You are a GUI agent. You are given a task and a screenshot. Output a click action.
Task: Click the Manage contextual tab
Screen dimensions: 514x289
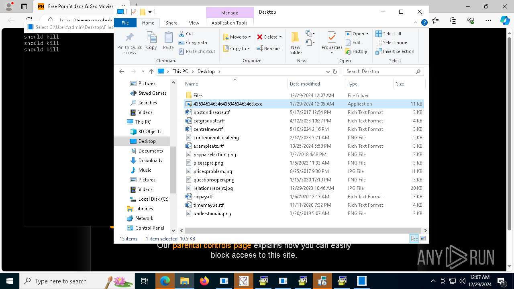click(x=230, y=13)
